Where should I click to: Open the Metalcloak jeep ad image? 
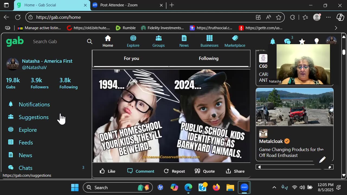tap(295, 107)
